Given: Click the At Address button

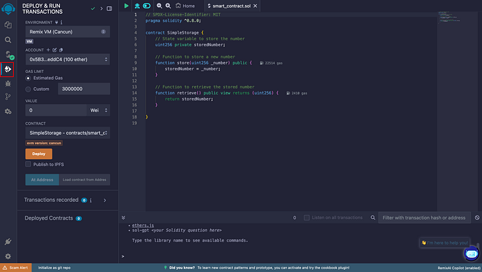Looking at the screenshot, I should click(x=42, y=180).
